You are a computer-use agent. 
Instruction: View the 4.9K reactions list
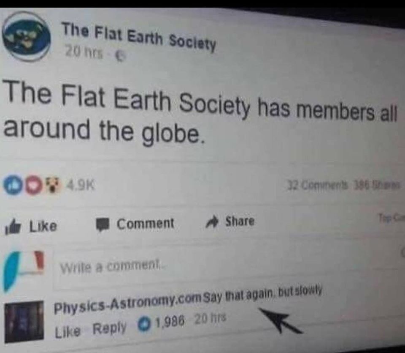tap(81, 185)
